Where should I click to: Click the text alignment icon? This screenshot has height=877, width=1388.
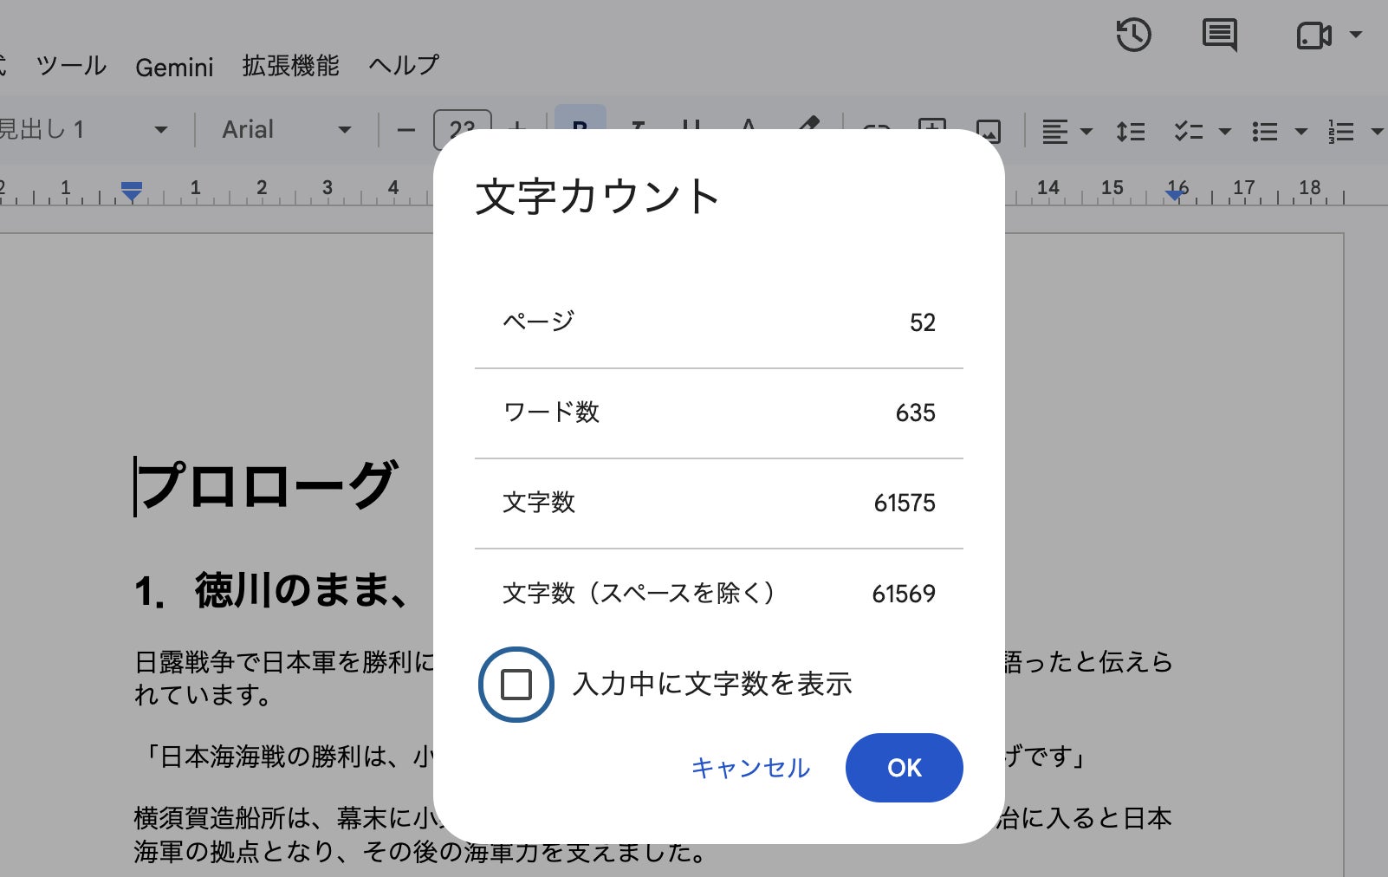click(x=1054, y=132)
